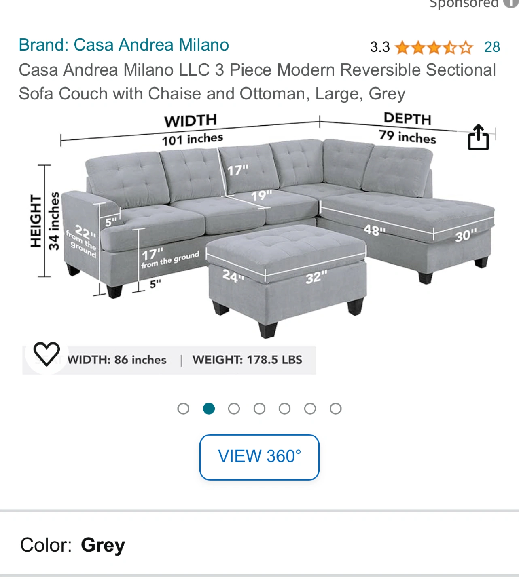Open the star rating breakdown

coord(434,47)
